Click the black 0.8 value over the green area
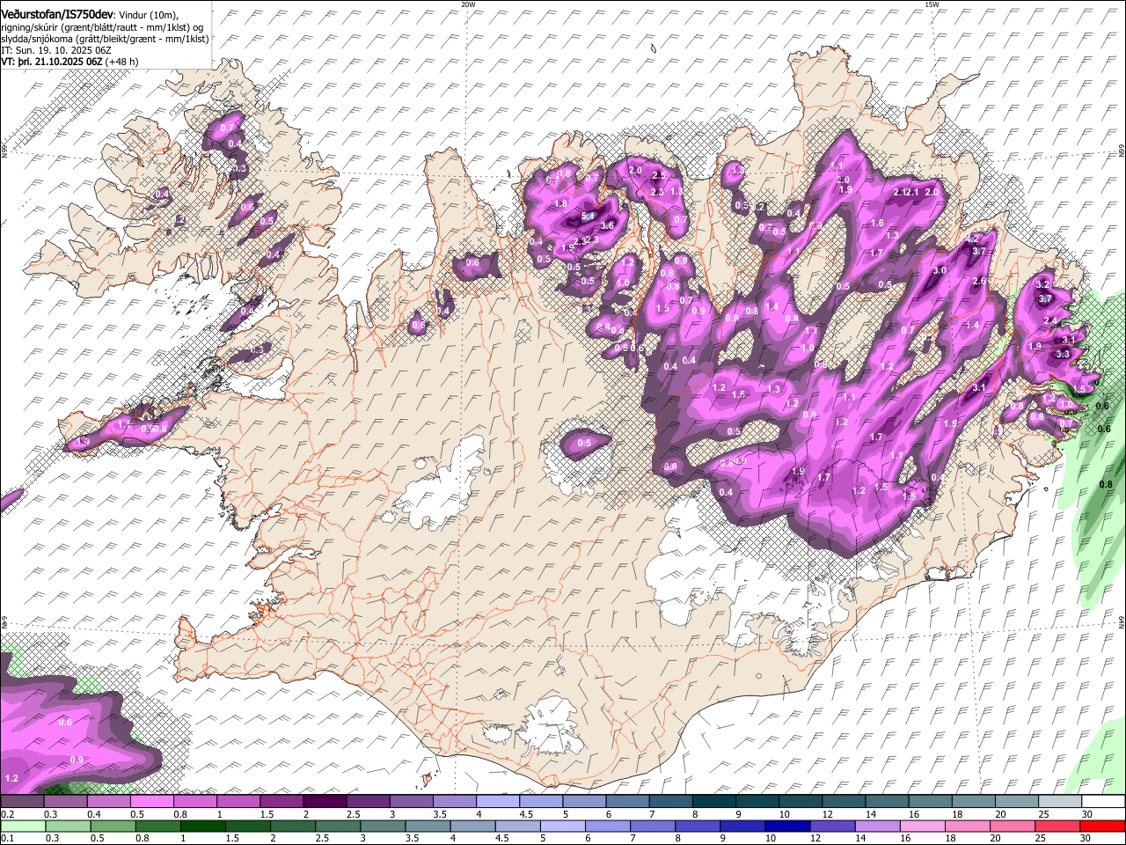1126x845 pixels. [x=1107, y=484]
